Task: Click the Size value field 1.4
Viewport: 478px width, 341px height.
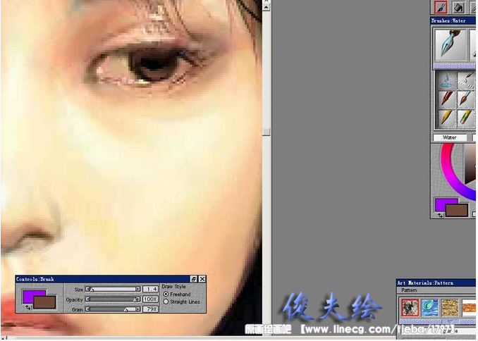Action: pos(151,289)
